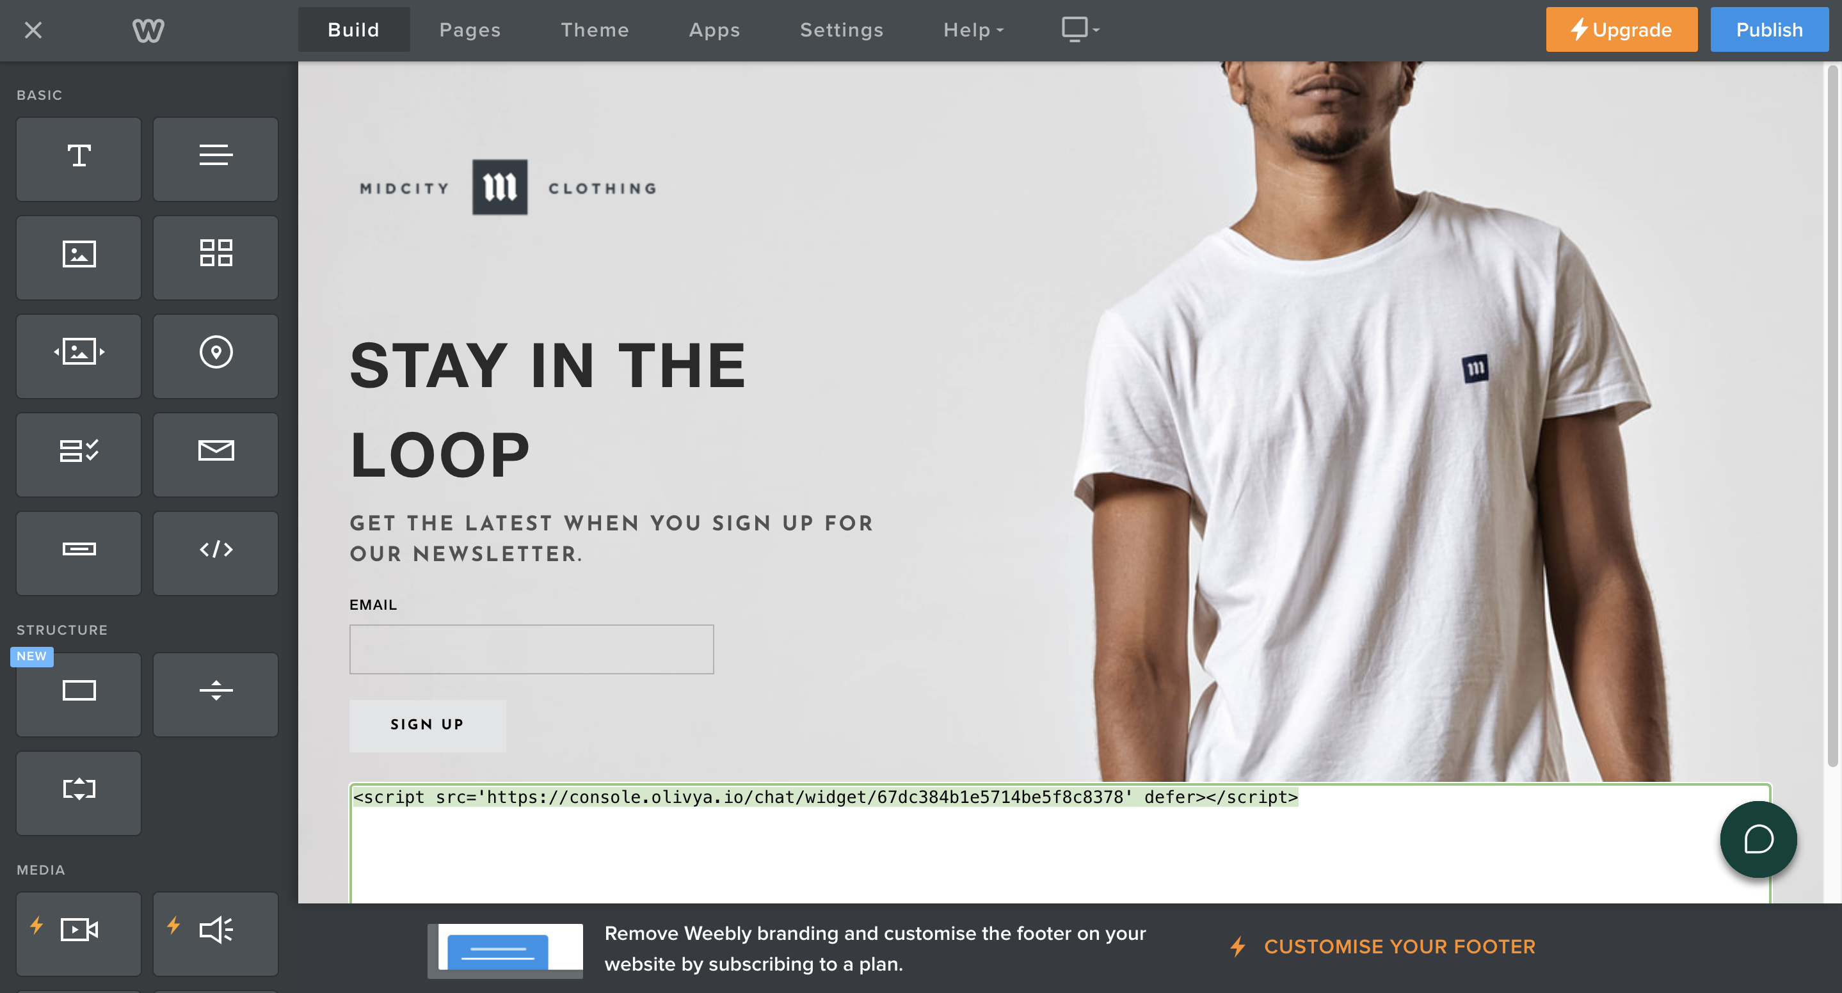Select the Slideshow element
Viewport: 1842px width, 993px height.
pyautogui.click(x=79, y=356)
